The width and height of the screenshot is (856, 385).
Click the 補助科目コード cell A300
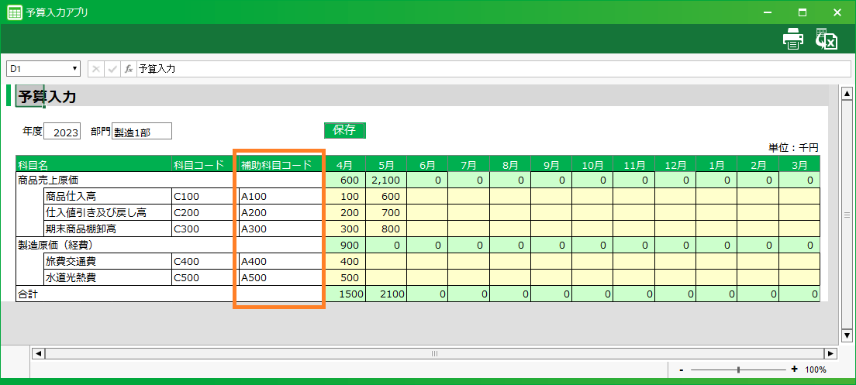tap(280, 229)
